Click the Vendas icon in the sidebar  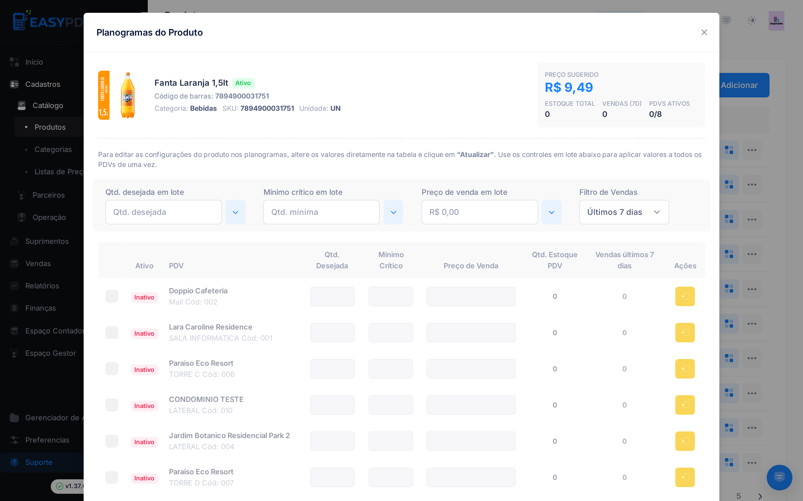14,263
